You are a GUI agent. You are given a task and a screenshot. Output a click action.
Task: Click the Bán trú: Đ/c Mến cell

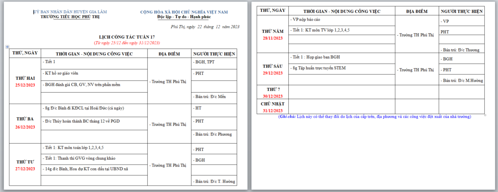[213, 96]
